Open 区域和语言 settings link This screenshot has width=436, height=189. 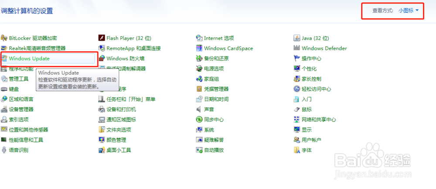tap(21, 99)
